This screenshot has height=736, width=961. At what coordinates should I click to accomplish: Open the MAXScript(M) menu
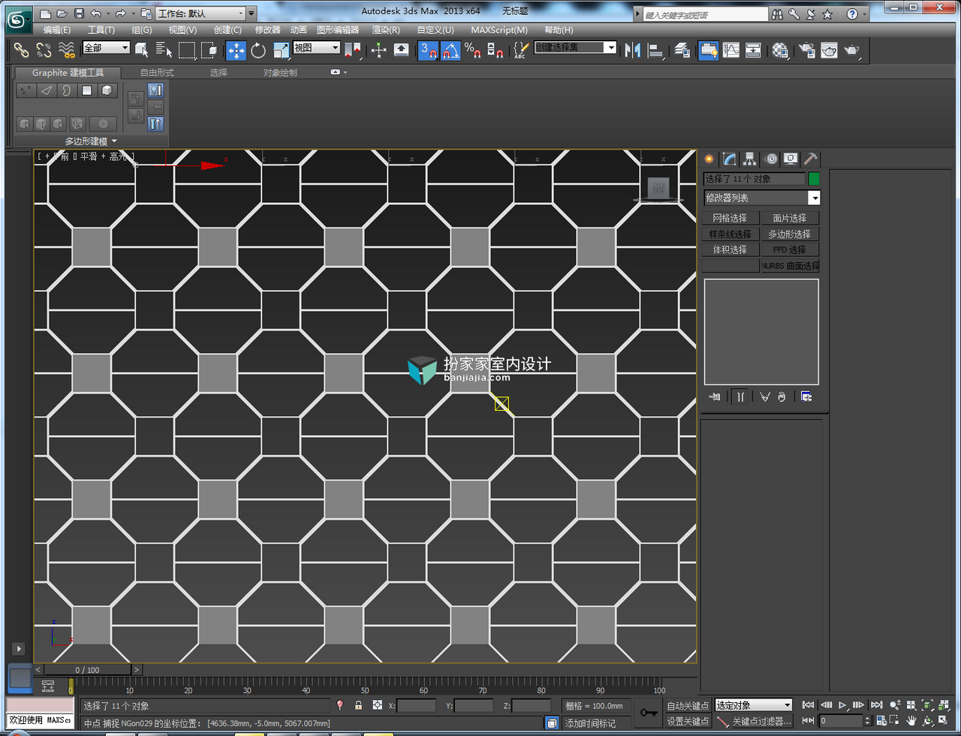(x=499, y=30)
